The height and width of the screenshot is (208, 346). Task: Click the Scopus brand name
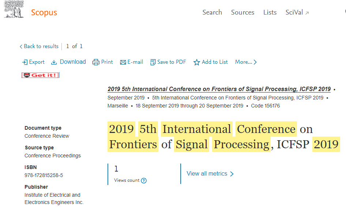point(44,12)
